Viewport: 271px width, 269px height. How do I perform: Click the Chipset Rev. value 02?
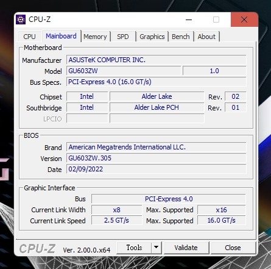[236, 96]
